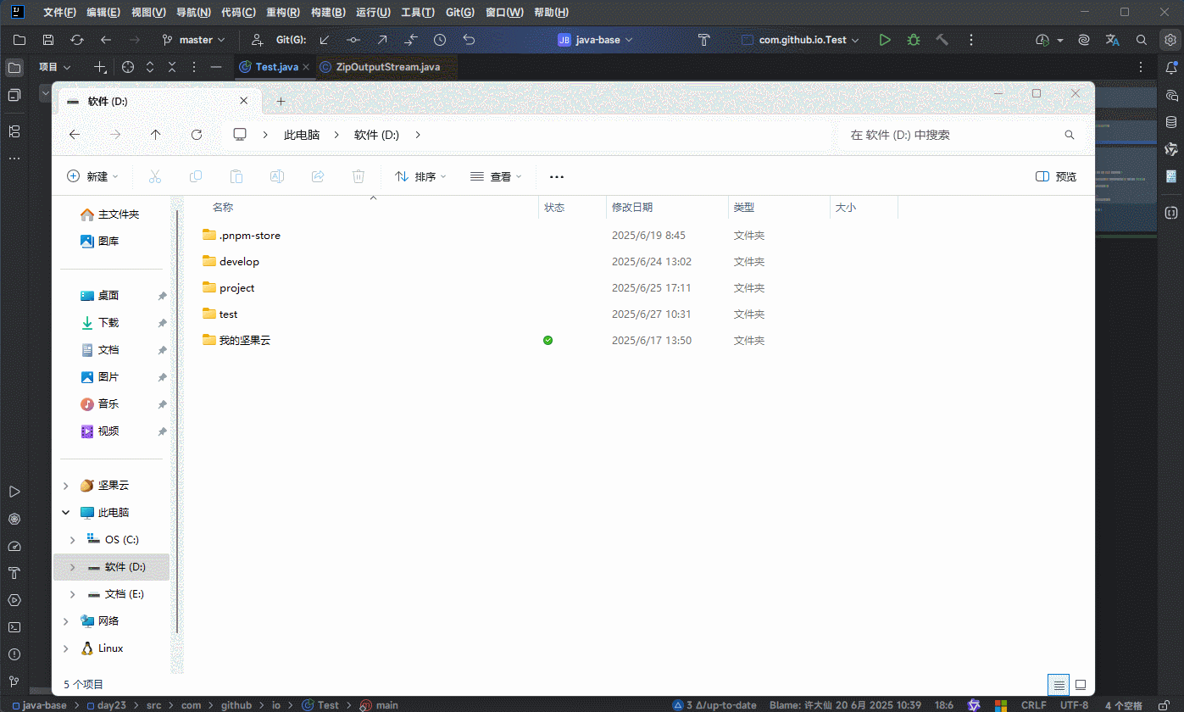Open IntelliJ notifications bell icon
The height and width of the screenshot is (712, 1184).
1171,67
